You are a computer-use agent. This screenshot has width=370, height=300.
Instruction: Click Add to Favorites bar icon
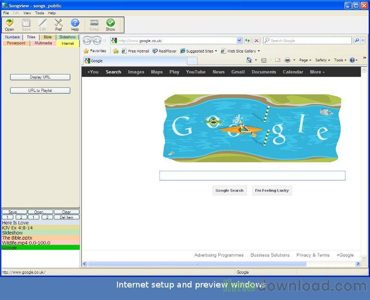116,51
